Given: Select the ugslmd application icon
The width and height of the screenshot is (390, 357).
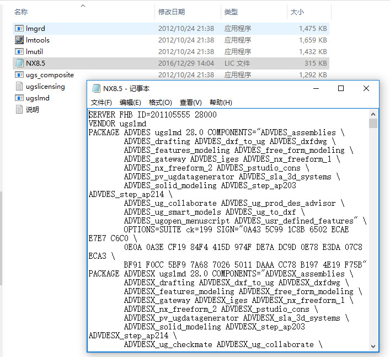Looking at the screenshot, I should [x=19, y=98].
